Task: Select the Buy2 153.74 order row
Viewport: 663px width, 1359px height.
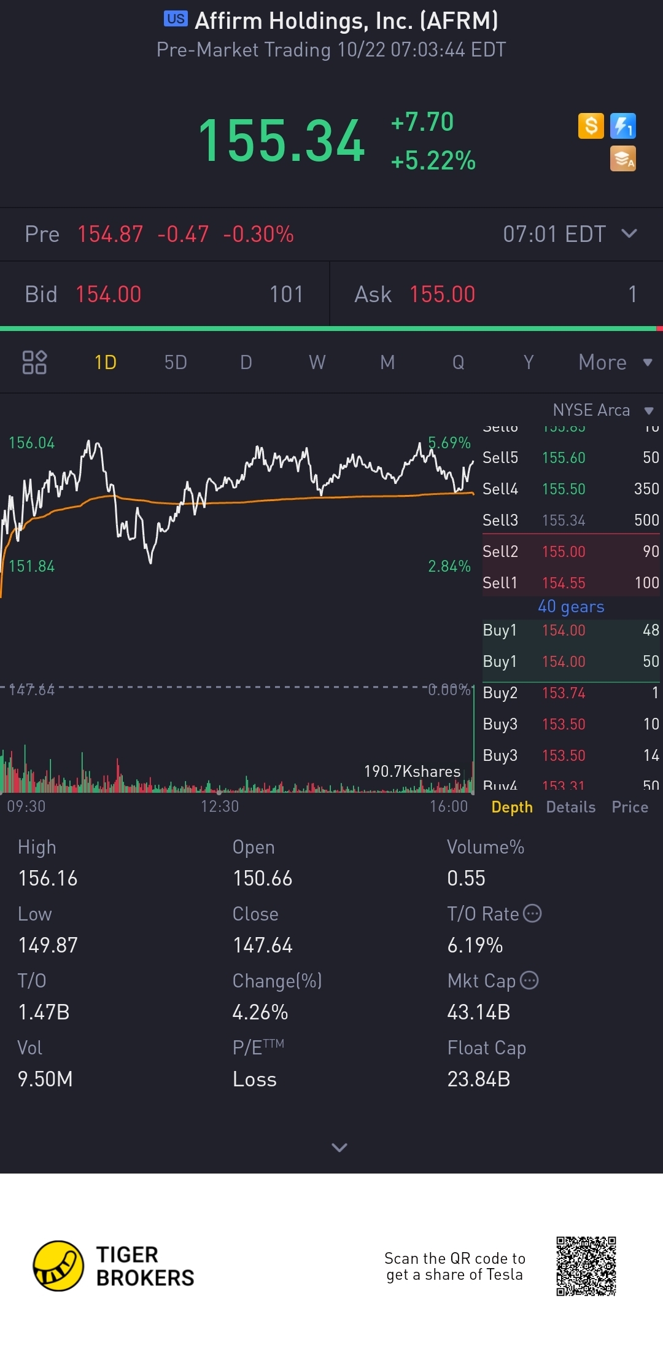Action: [x=571, y=693]
